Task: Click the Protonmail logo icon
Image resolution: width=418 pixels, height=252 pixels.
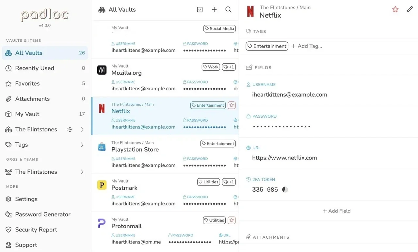Action: 102,223
